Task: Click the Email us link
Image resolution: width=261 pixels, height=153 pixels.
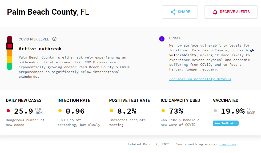Action: (228, 144)
